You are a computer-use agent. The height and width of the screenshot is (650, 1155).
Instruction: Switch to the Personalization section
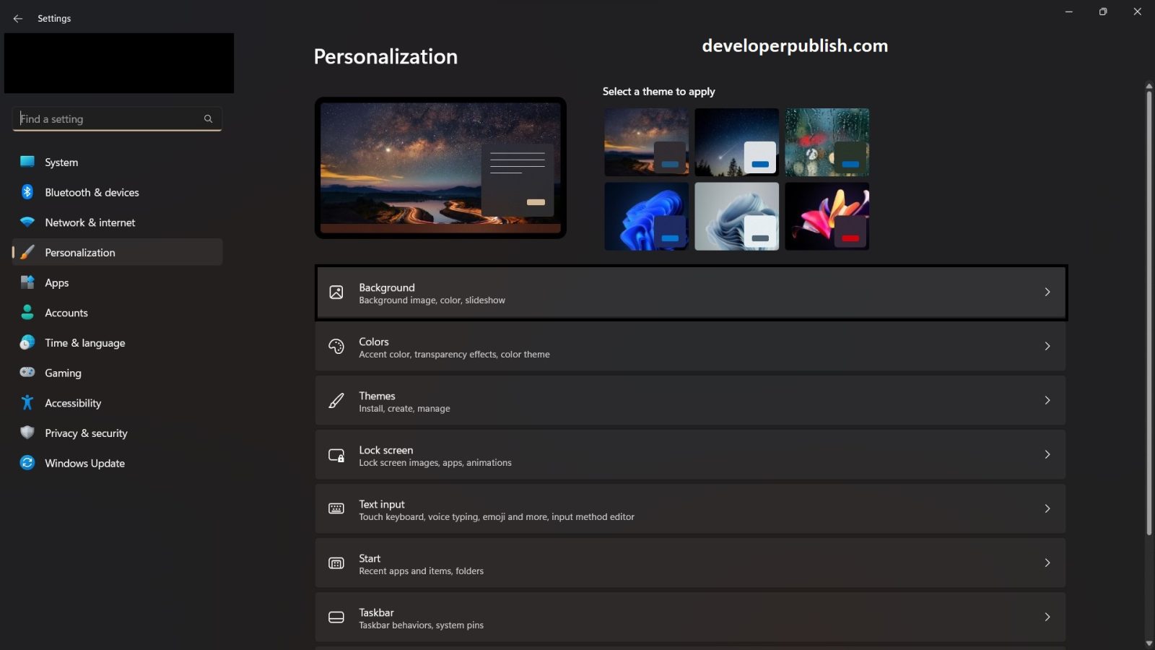pyautogui.click(x=80, y=252)
